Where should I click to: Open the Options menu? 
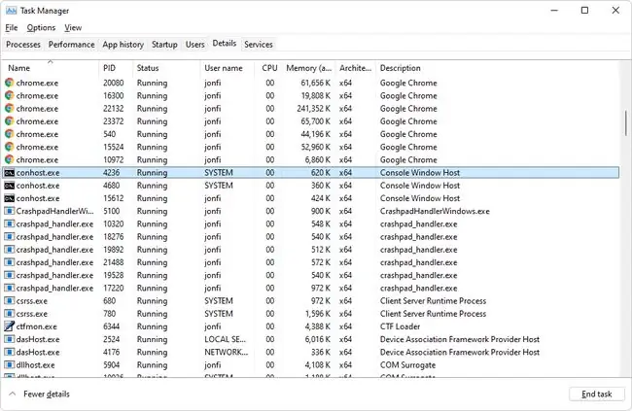(41, 28)
